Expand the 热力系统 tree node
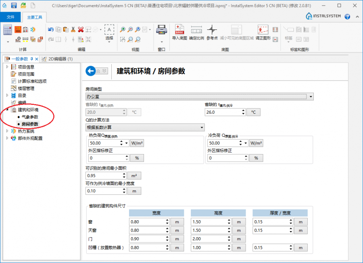Viewport: 363px width, 263px height. (x=7, y=131)
